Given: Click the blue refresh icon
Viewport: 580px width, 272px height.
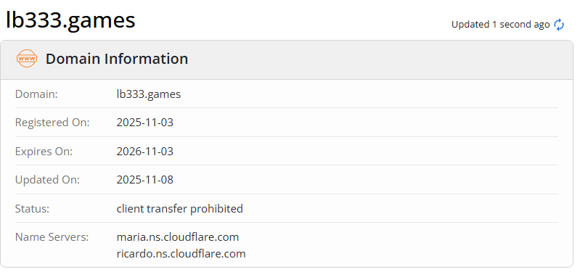Looking at the screenshot, I should click(x=559, y=25).
